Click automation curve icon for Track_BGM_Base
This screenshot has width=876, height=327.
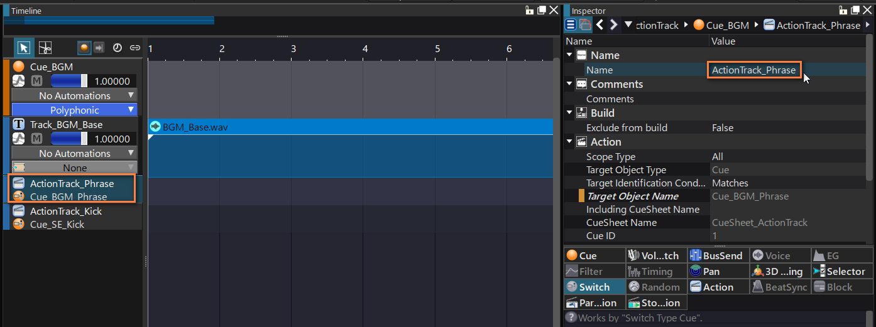pos(19,139)
